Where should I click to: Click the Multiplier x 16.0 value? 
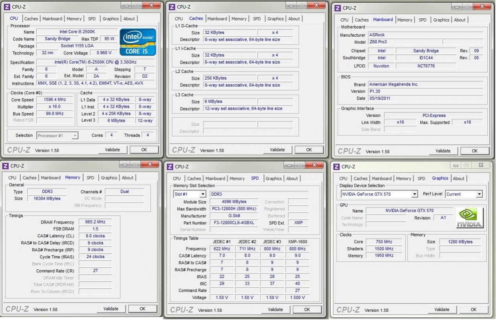coord(55,107)
